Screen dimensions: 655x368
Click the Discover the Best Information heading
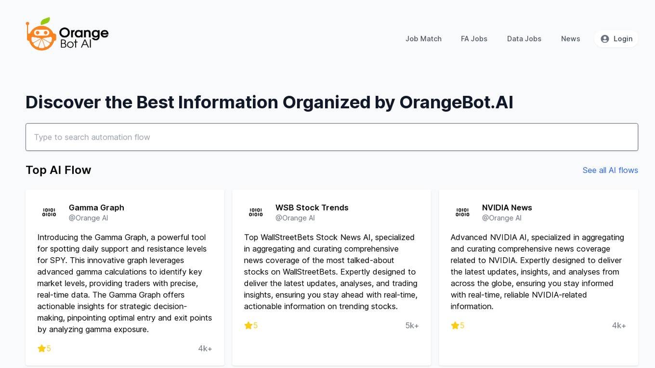(269, 102)
